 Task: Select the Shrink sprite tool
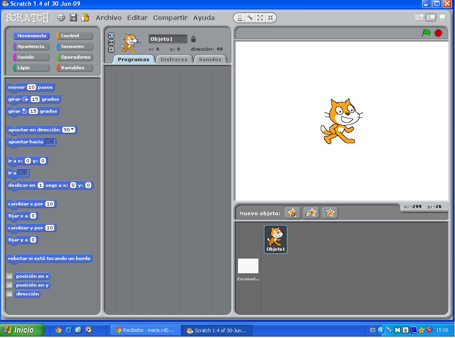click(x=270, y=18)
